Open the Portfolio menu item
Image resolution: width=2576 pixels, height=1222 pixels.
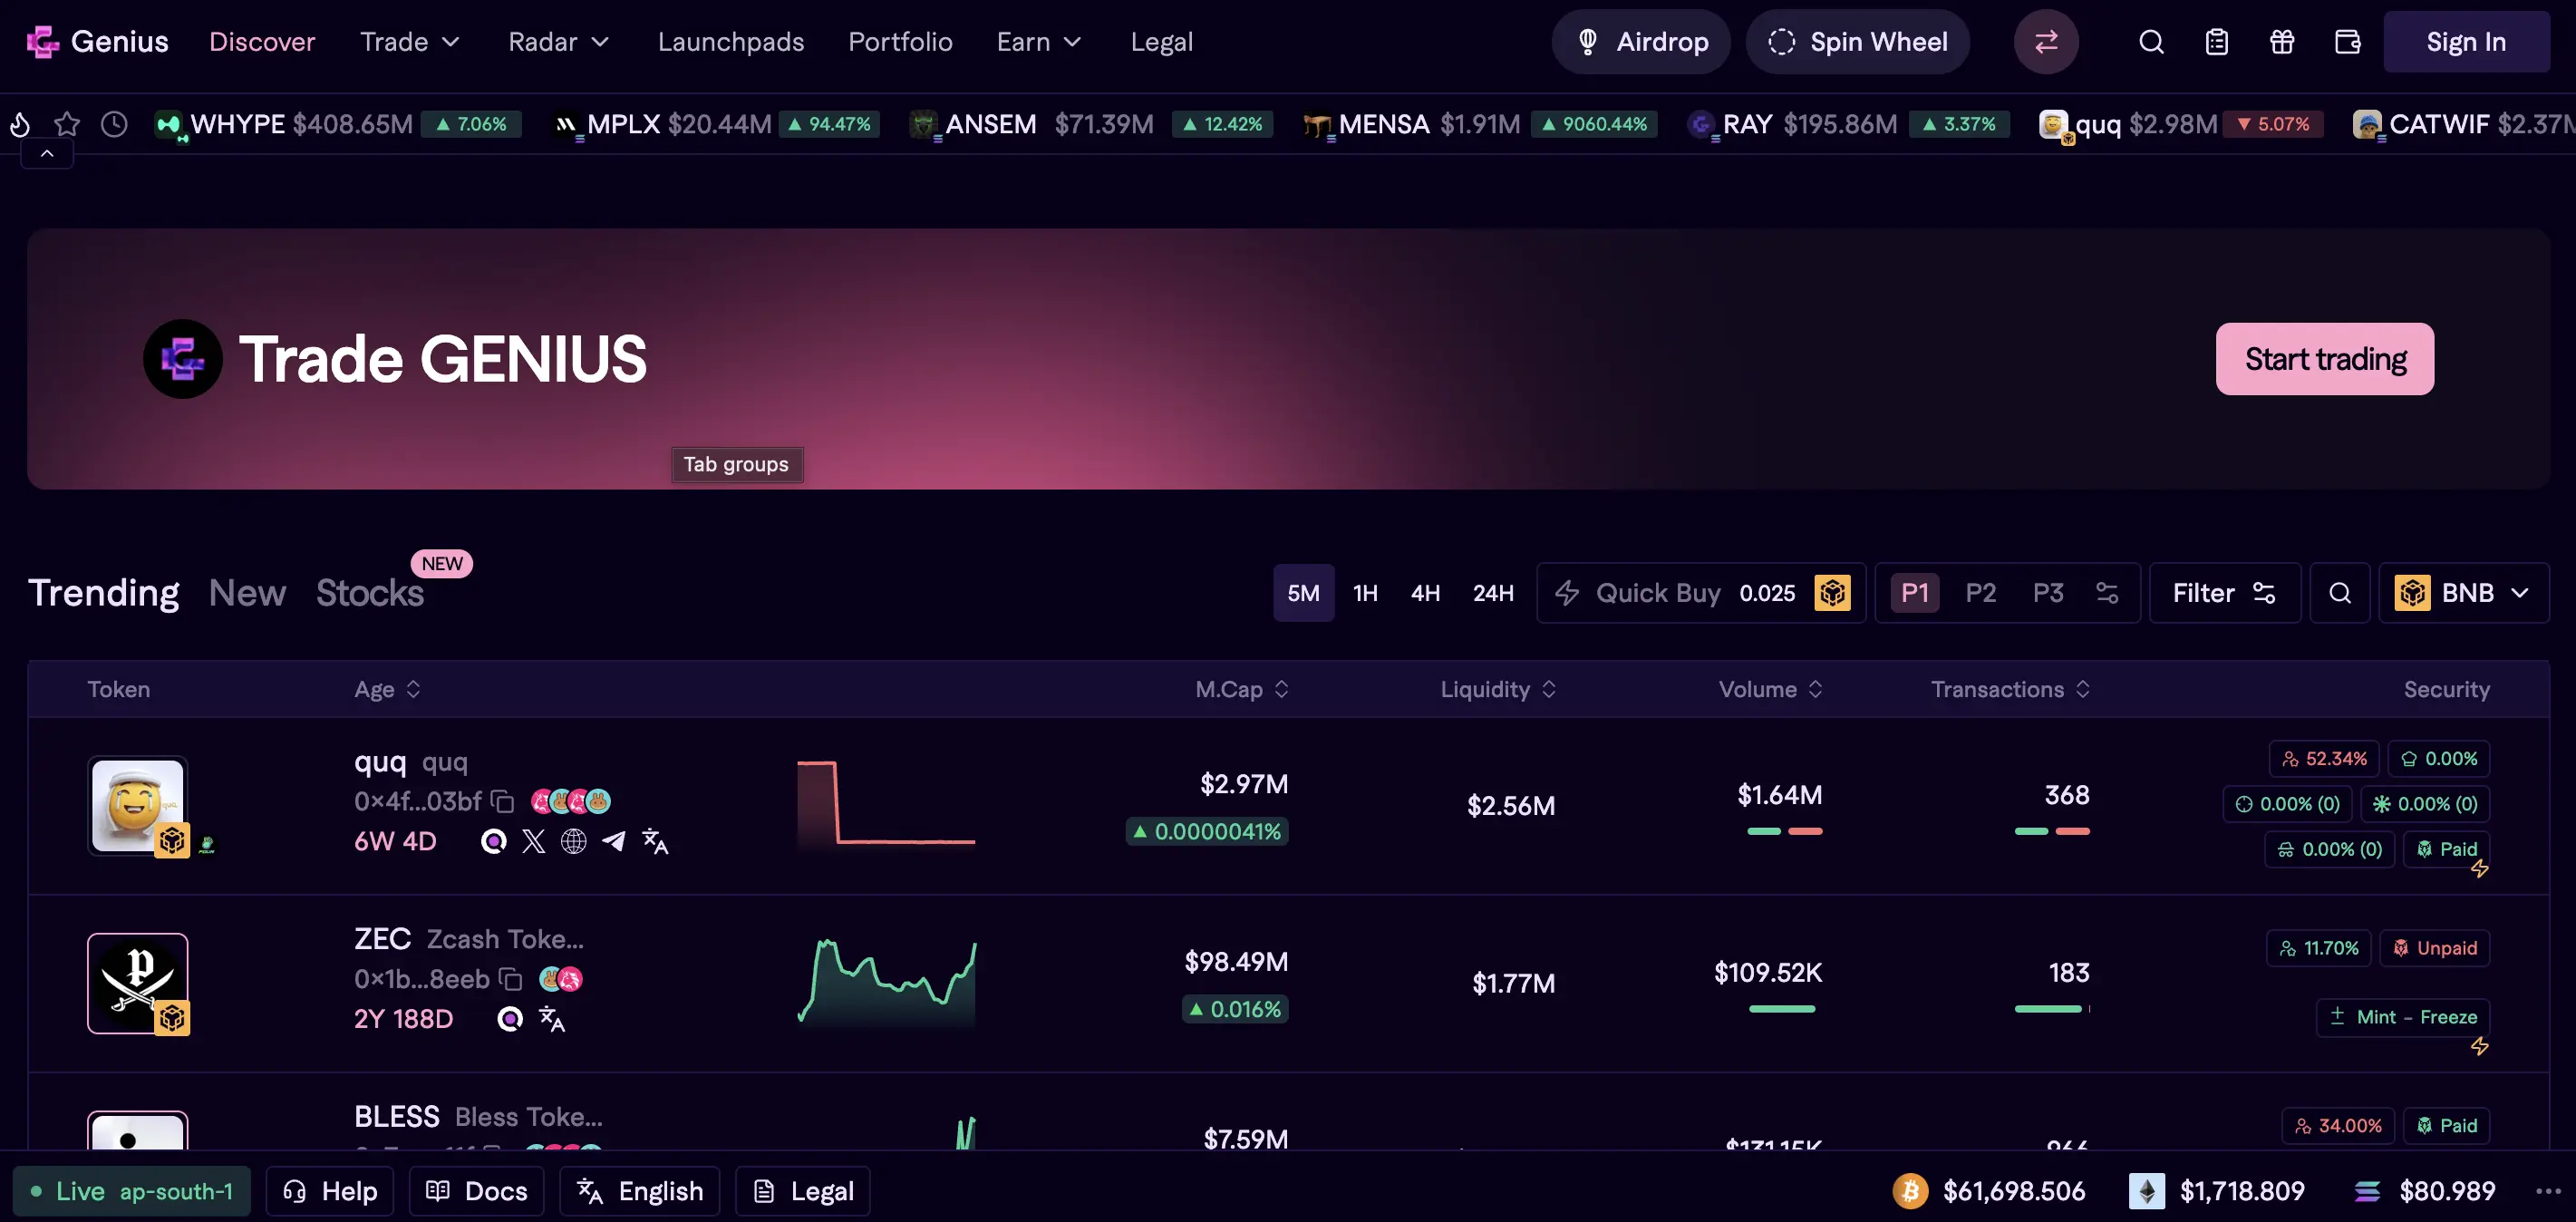tap(900, 42)
